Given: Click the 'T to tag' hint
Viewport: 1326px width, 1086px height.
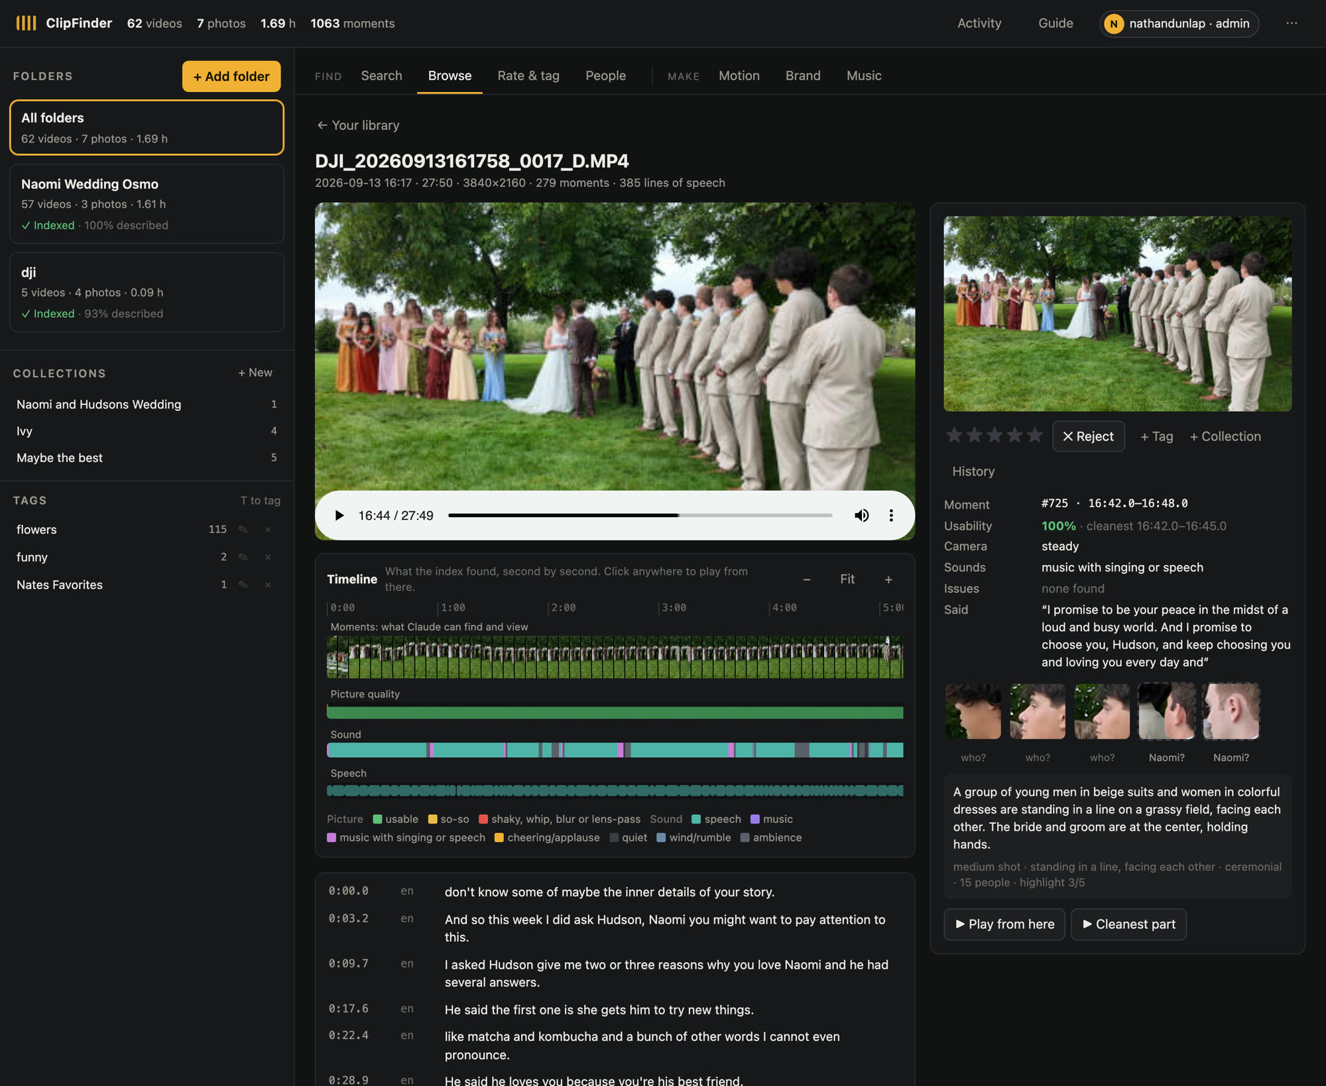Looking at the screenshot, I should [x=261, y=501].
